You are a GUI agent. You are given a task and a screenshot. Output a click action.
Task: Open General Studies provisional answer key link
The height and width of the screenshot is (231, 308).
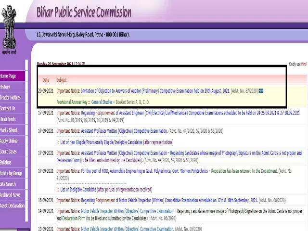[x=102, y=102]
